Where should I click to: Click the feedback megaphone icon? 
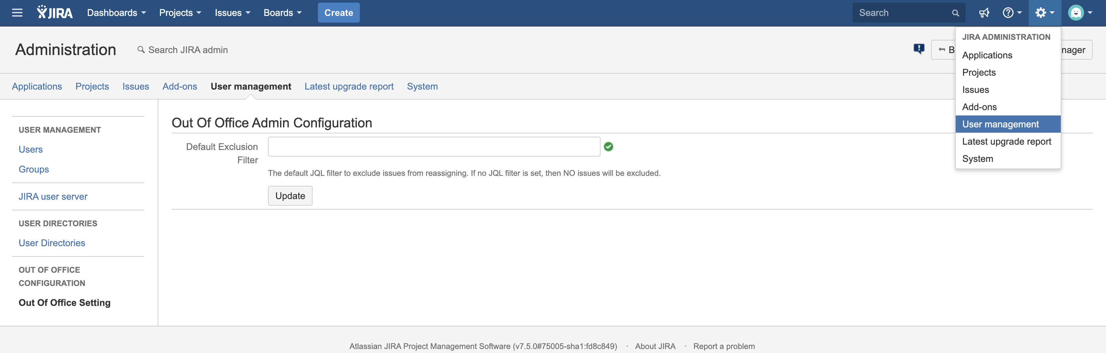(984, 13)
